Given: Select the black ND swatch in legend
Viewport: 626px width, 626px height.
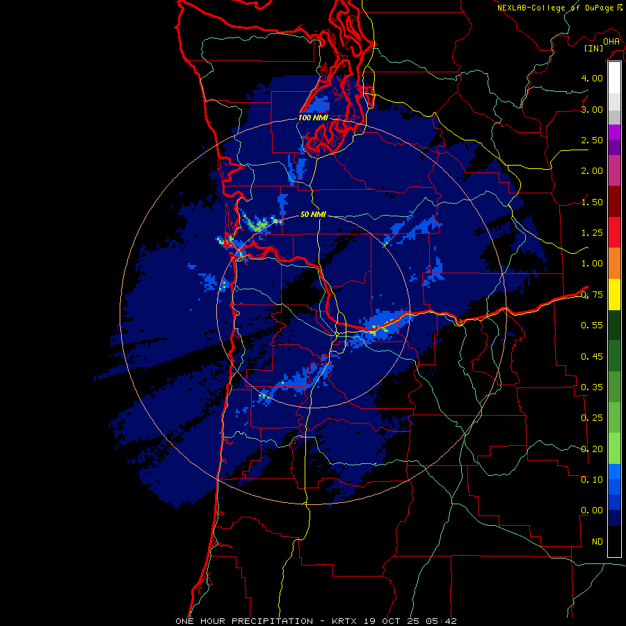Looking at the screenshot, I should click(x=614, y=541).
